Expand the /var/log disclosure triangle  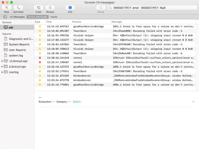(x=2, y=72)
